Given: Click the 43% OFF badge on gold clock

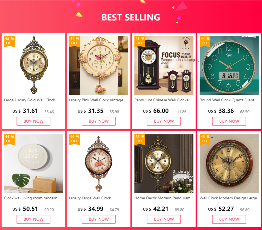Looking at the screenshot, I should tap(9, 41).
